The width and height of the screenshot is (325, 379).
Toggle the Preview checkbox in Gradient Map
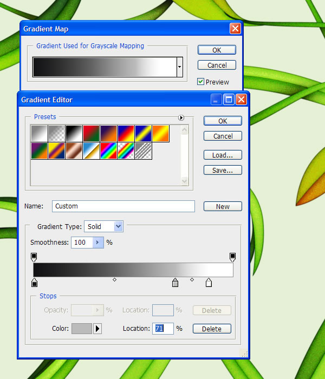[200, 82]
